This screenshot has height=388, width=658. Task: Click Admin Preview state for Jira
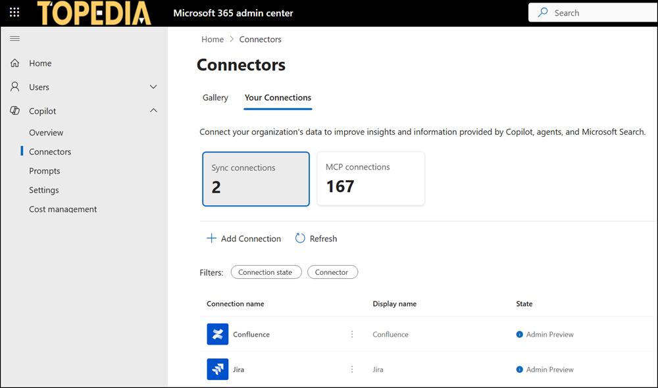[x=549, y=370]
